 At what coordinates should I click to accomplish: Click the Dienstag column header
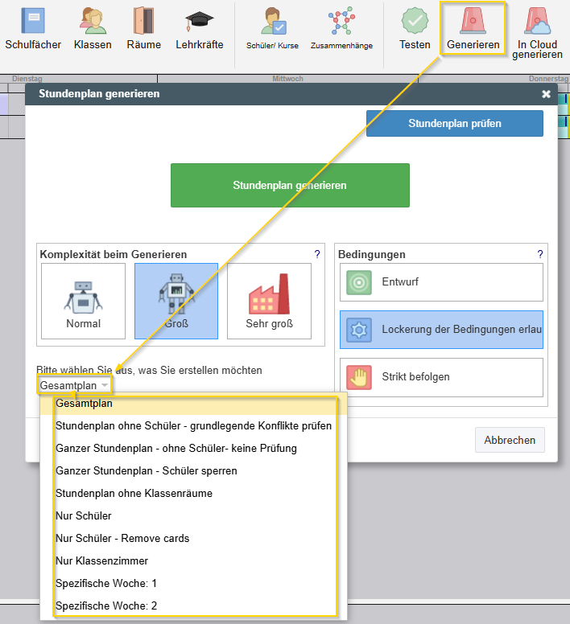[x=27, y=78]
